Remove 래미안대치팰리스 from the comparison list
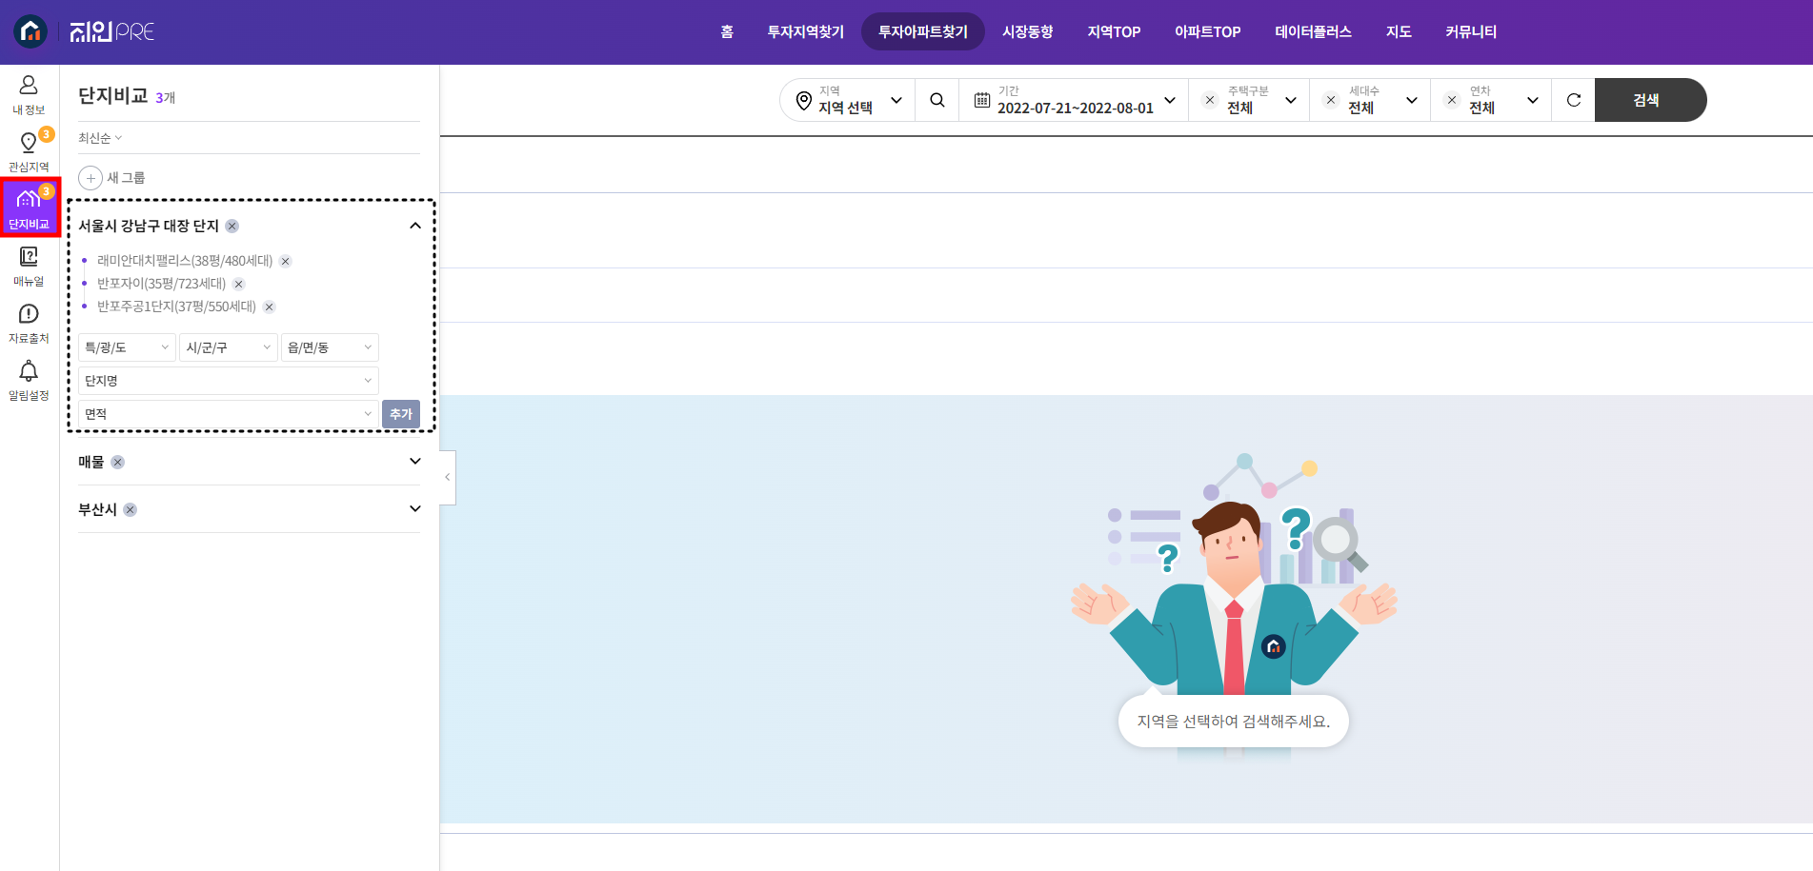Screen dimensions: 1813x871 286,261
